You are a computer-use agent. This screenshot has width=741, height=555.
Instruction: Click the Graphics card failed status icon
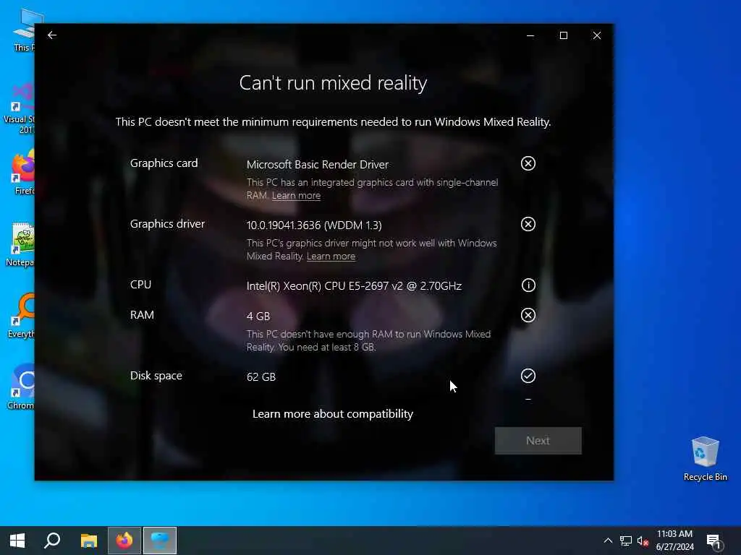528,163
